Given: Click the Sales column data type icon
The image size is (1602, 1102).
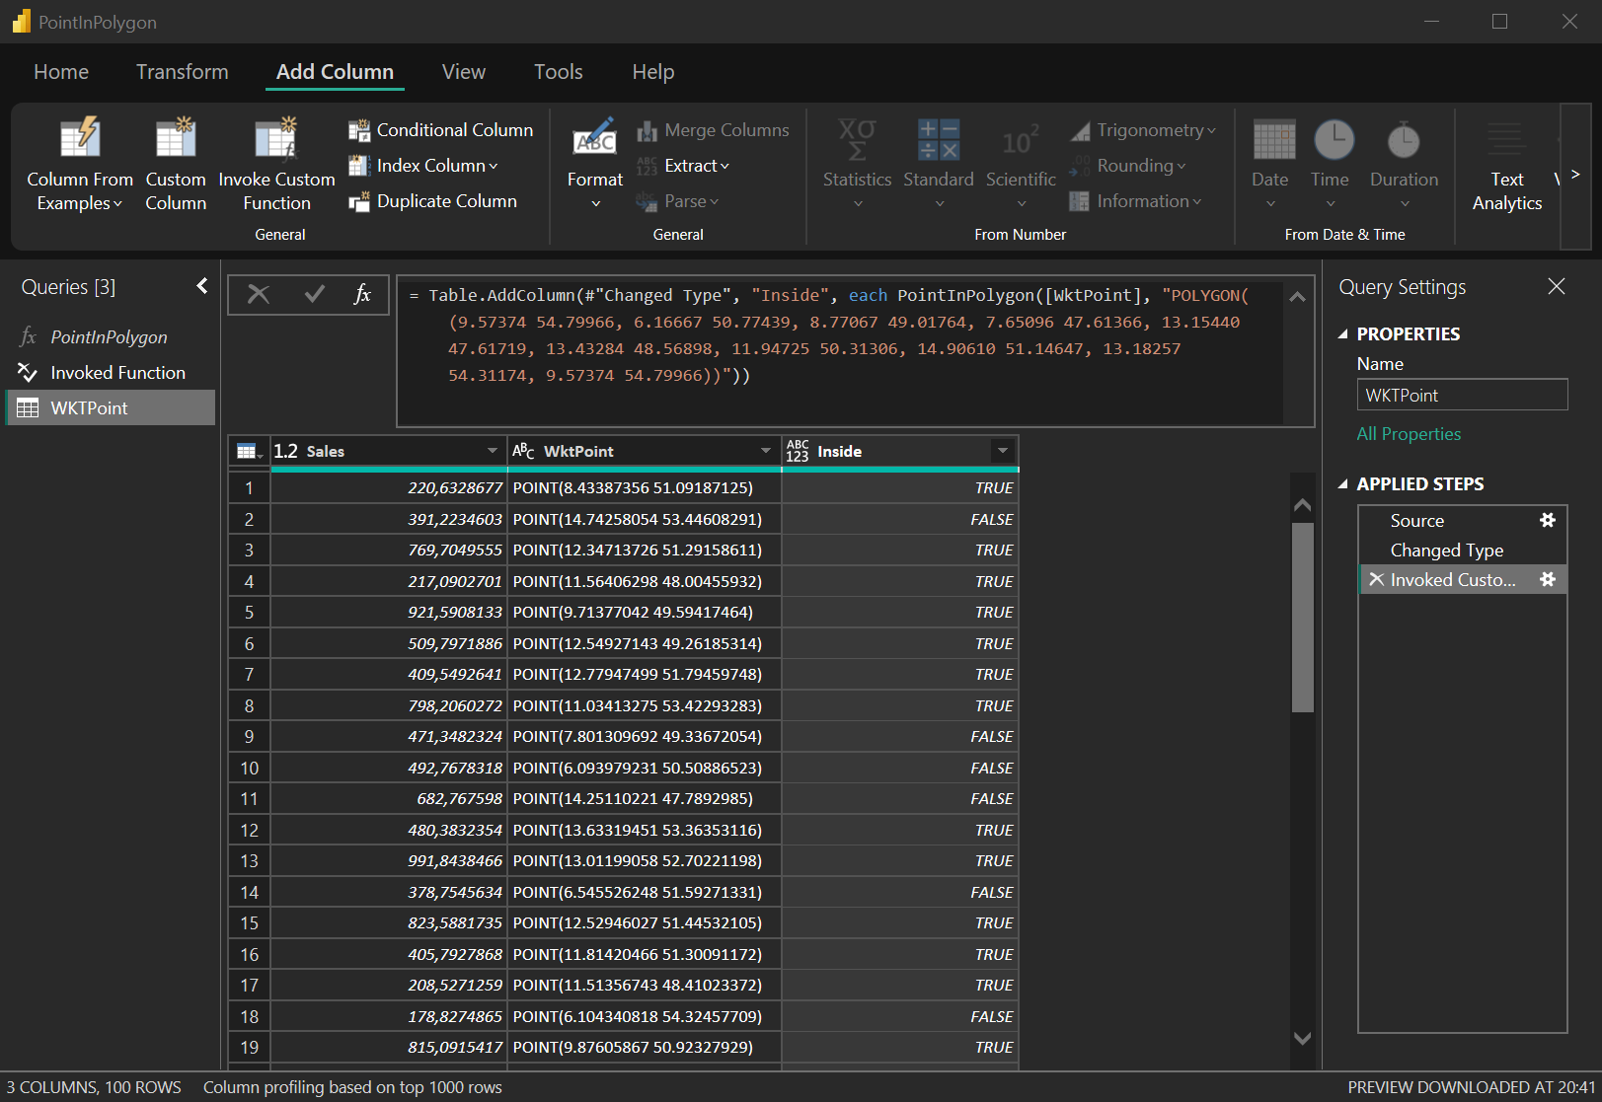Looking at the screenshot, I should point(285,451).
